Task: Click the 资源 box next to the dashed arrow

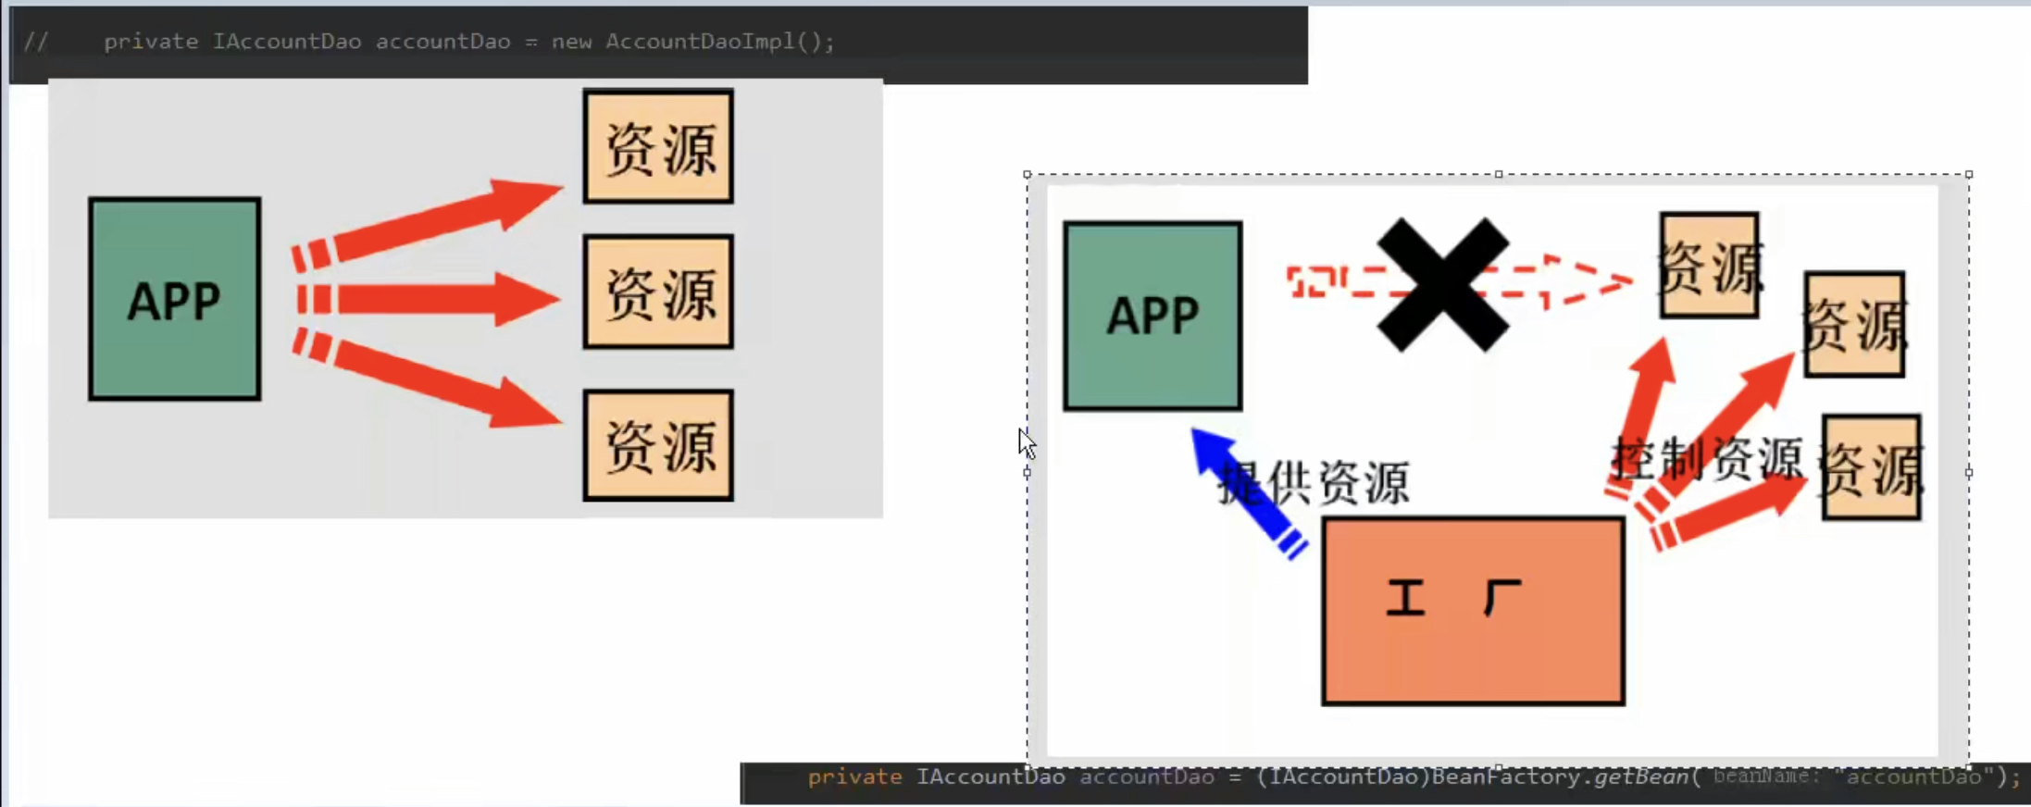Action: [1710, 266]
